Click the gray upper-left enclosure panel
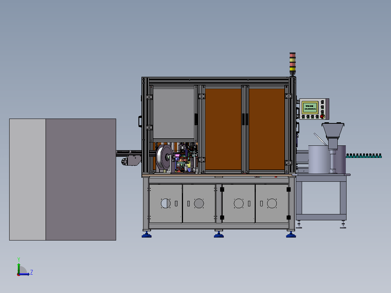Viewport: 391px width, 293px height. pyautogui.click(x=173, y=114)
